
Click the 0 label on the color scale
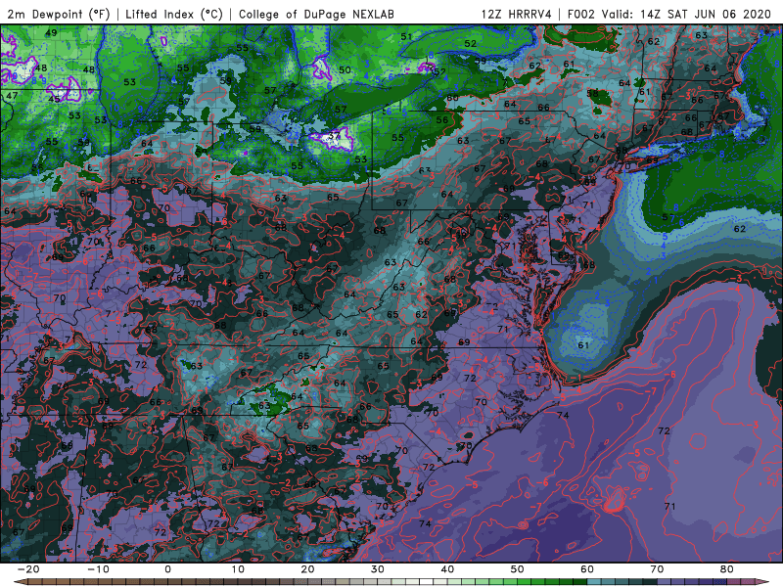click(x=167, y=569)
